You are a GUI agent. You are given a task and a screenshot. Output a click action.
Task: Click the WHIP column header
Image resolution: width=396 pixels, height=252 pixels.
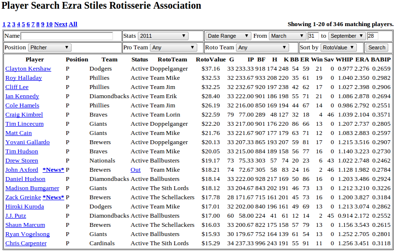[344, 59]
